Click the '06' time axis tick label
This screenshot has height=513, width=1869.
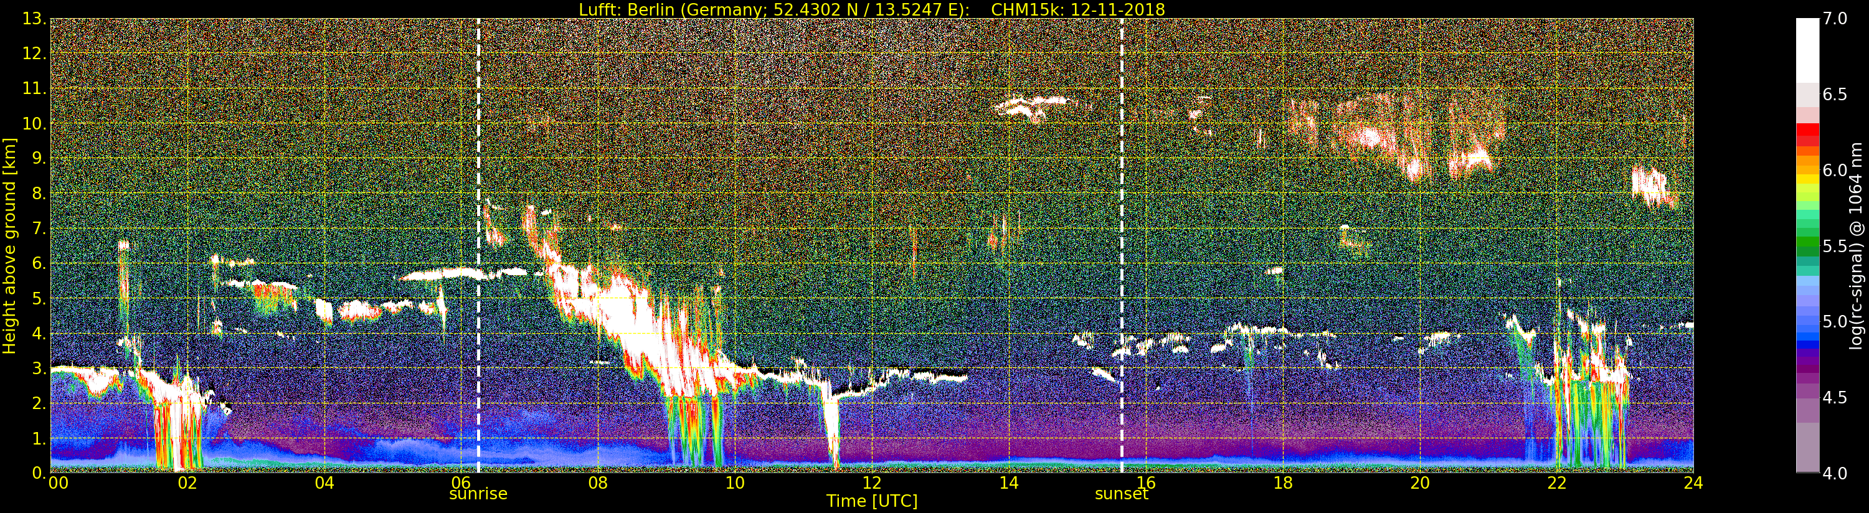pyautogui.click(x=461, y=482)
